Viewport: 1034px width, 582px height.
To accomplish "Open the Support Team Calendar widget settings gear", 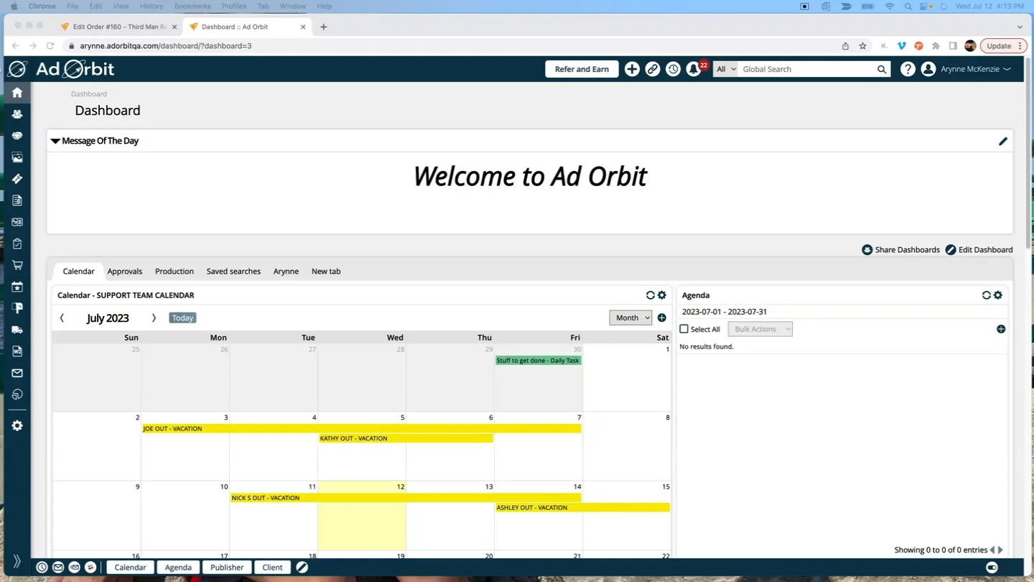I will click(x=662, y=295).
